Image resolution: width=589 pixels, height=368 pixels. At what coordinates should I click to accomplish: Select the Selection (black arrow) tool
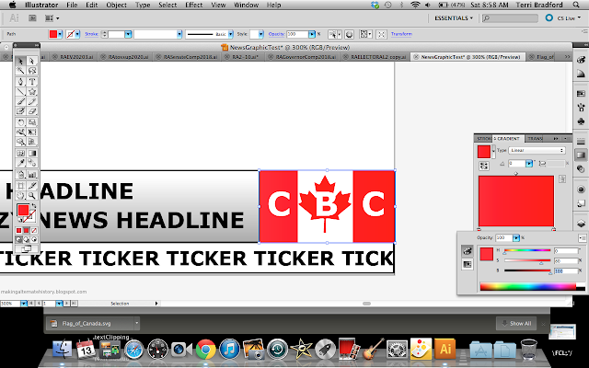[20, 61]
